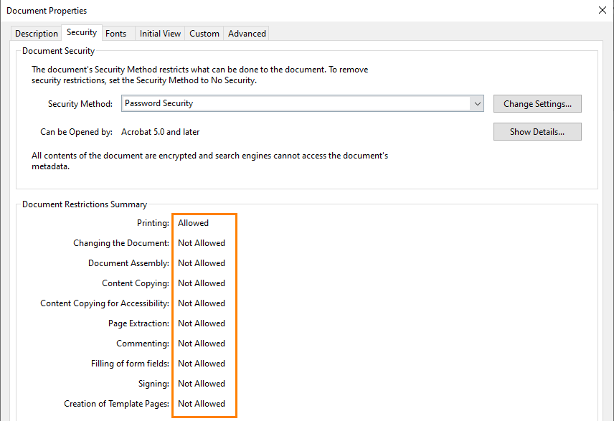Select the Commenting restriction value
The height and width of the screenshot is (421, 614).
point(202,344)
